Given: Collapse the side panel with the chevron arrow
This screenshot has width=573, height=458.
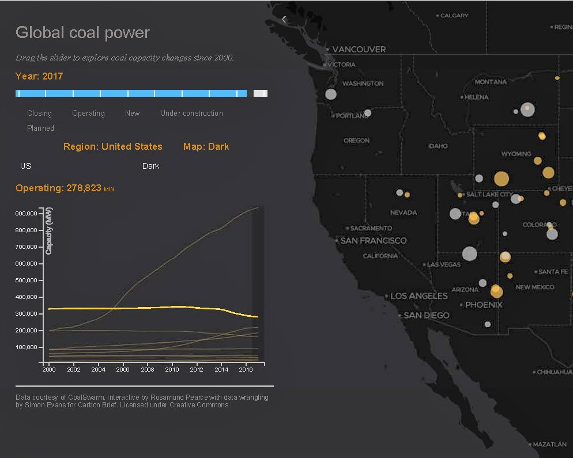Looking at the screenshot, I should (284, 19).
